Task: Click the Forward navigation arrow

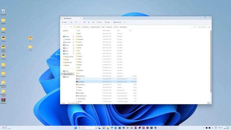Action: click(x=65, y=27)
